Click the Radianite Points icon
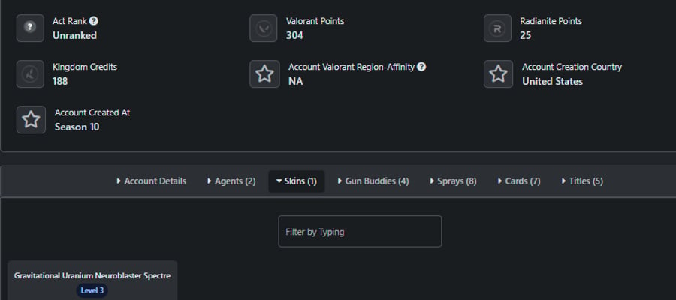 (x=497, y=28)
